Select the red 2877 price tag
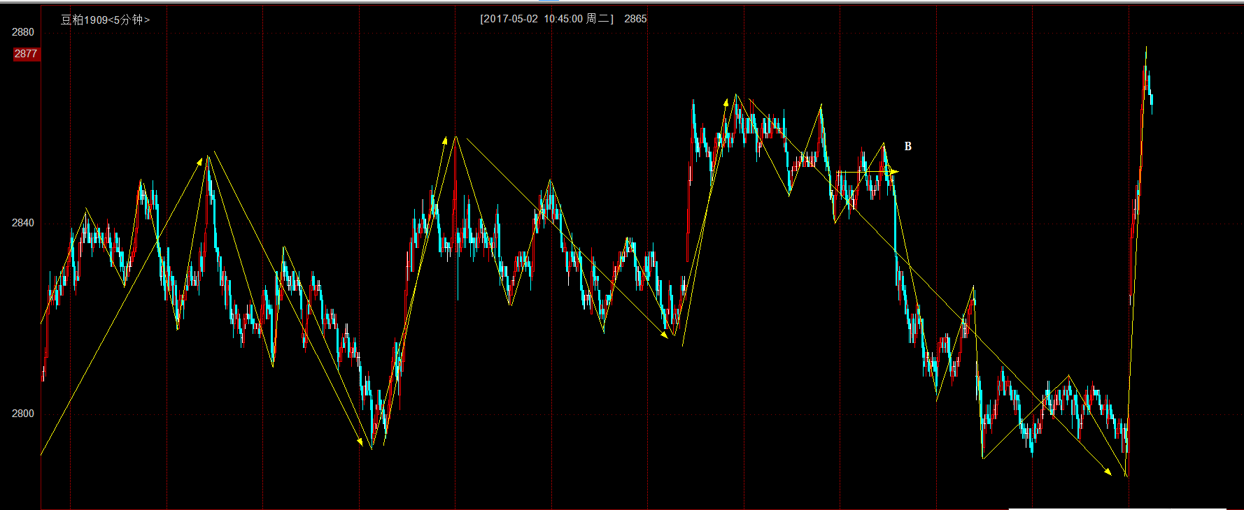Viewport: 1244px width, 510px height. coord(26,54)
